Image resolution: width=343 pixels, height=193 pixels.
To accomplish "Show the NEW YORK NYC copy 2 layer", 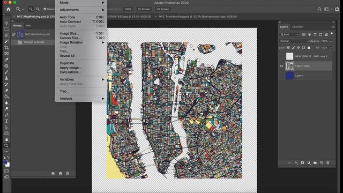I will pos(281,56).
